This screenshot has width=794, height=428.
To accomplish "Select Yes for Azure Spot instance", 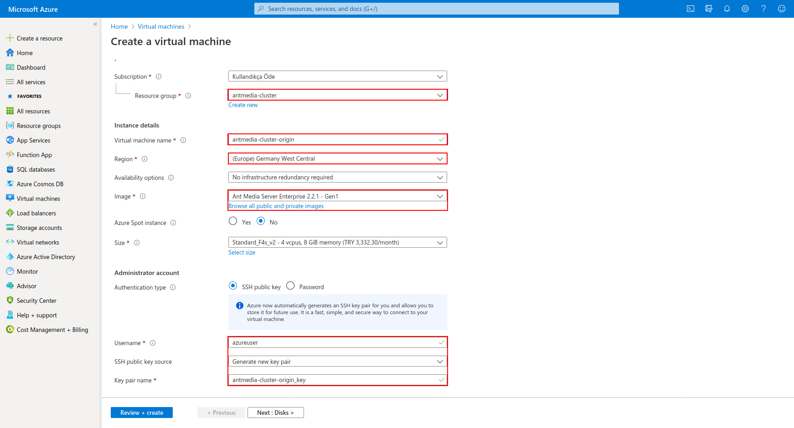I will 233,221.
